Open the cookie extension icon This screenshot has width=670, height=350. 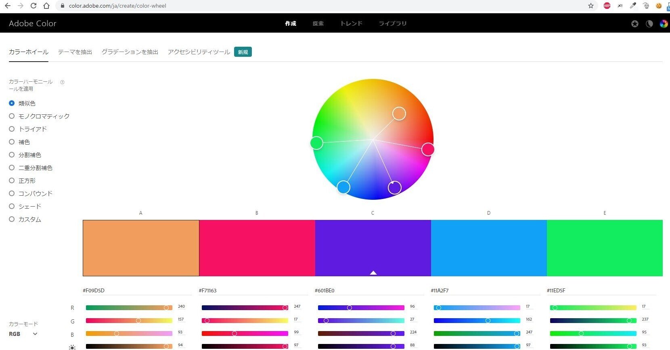659,6
